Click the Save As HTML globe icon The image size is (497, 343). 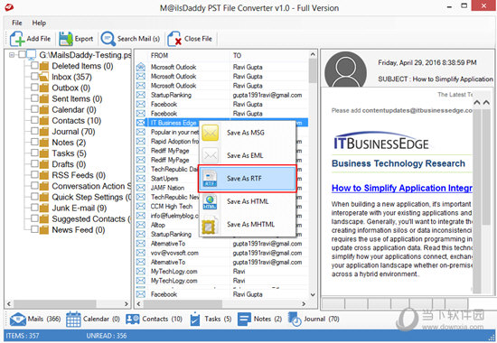tap(211, 201)
